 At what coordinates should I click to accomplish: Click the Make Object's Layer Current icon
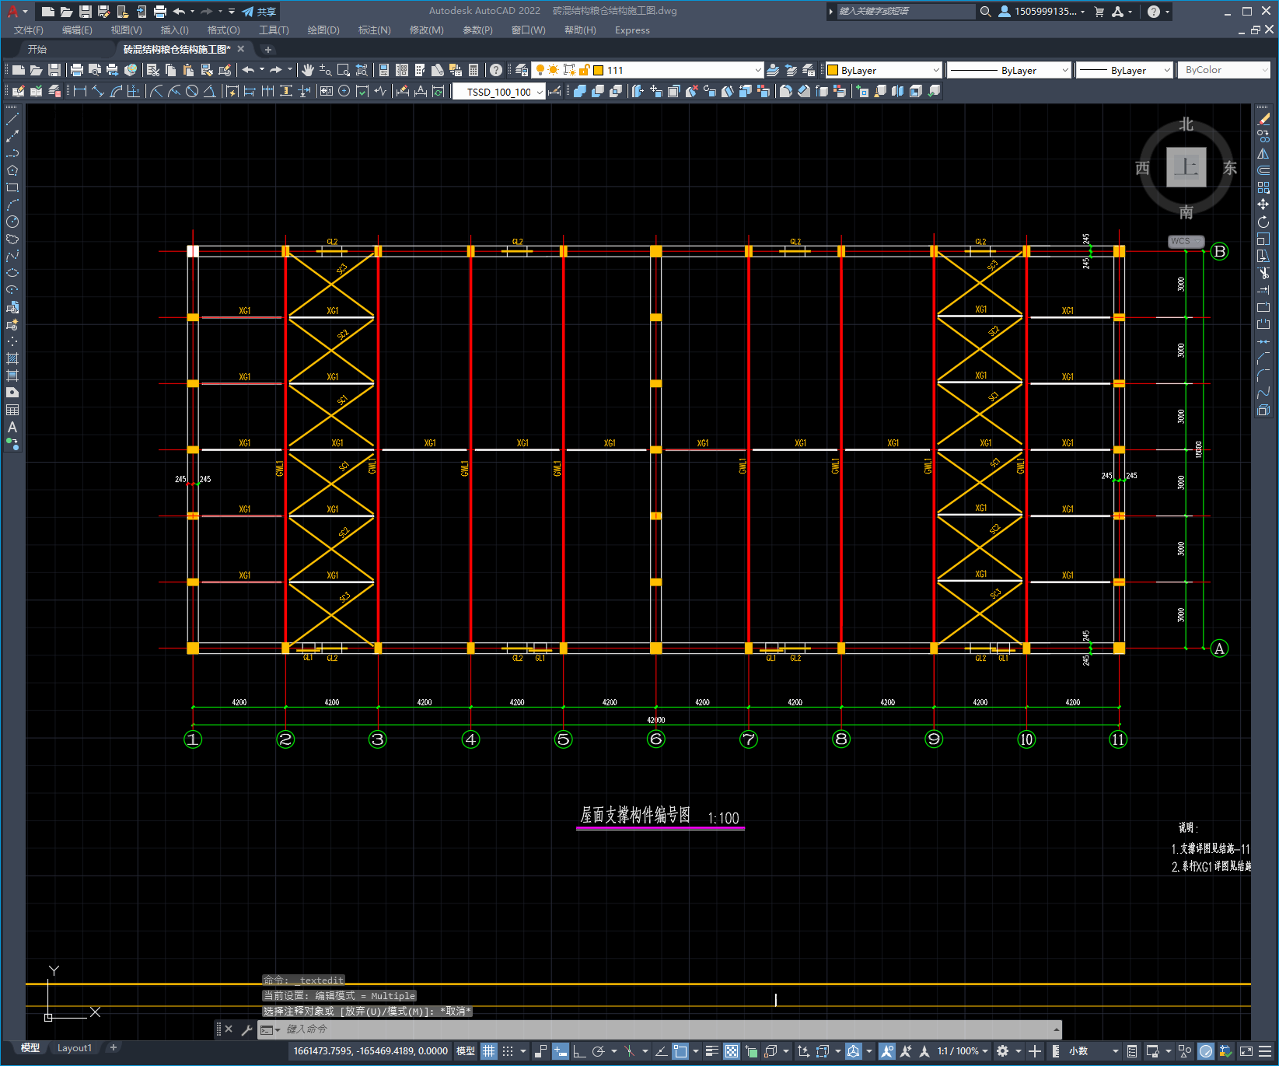(773, 70)
